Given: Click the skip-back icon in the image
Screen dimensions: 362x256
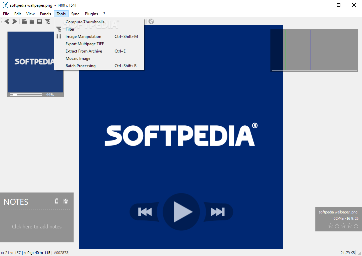Looking at the screenshot, I should 145,212.
